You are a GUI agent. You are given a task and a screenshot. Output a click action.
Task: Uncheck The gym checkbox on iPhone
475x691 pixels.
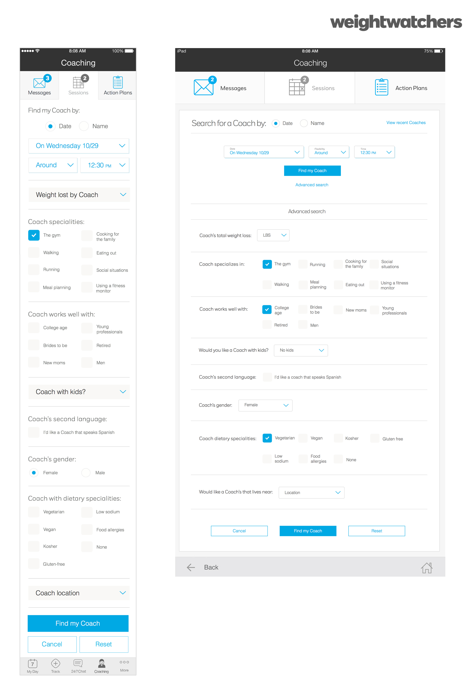click(34, 235)
